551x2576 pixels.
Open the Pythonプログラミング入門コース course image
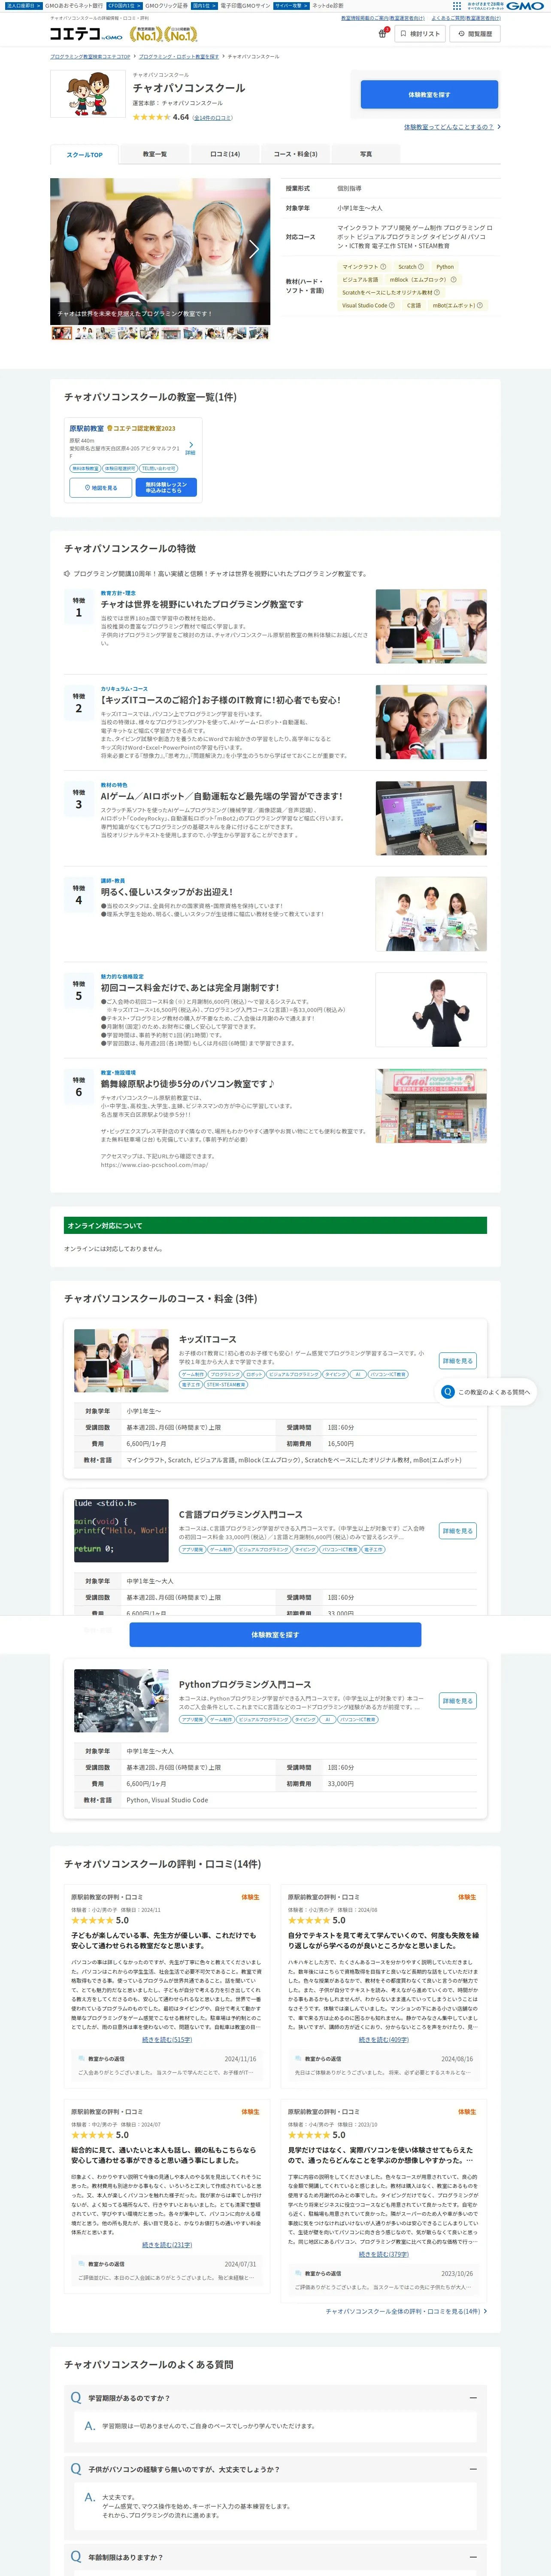(x=121, y=1701)
